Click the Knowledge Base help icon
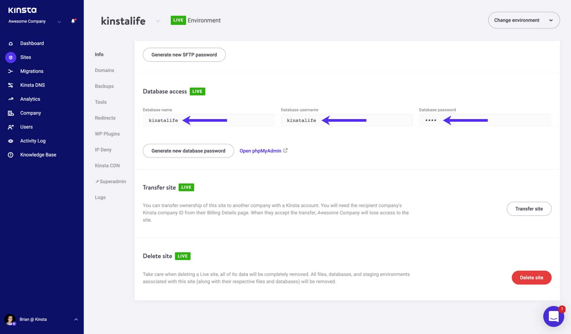This screenshot has height=334, width=571. 11,155
